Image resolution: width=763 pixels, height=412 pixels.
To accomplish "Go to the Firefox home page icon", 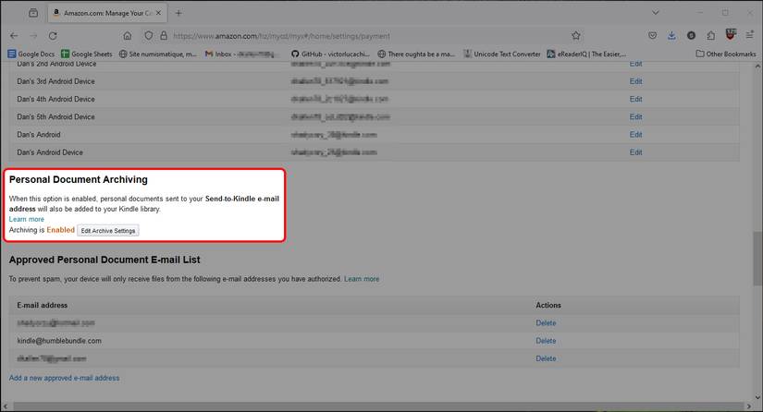I will pos(128,35).
